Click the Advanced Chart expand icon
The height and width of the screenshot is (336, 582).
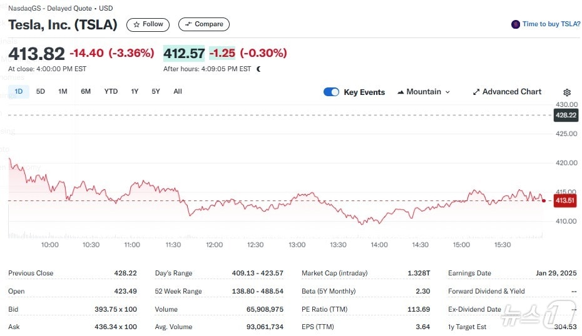(476, 92)
